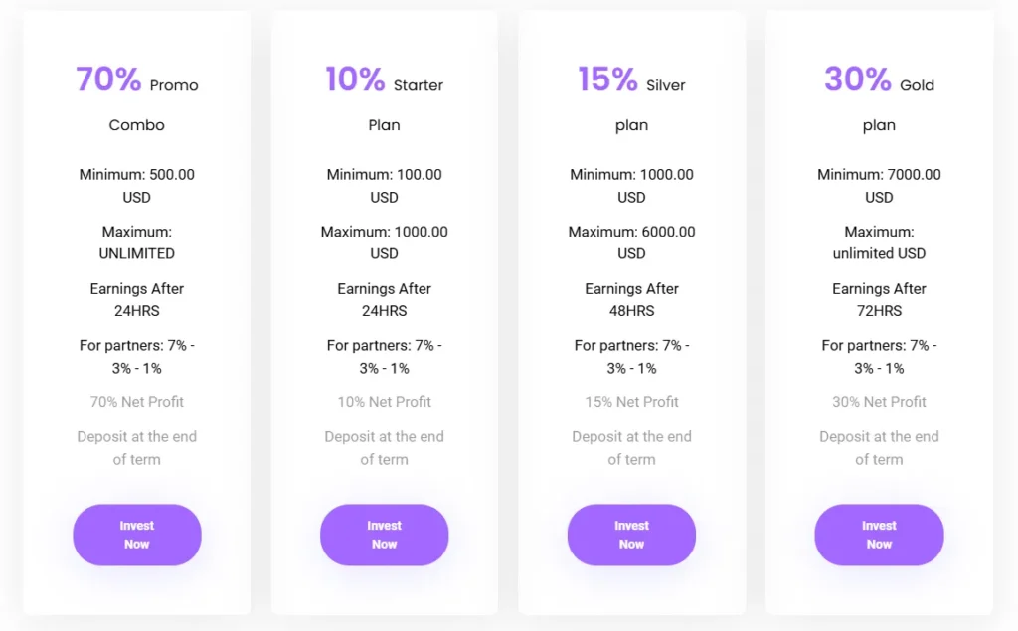Click the Maximum: 1000.00 USD line
Image resolution: width=1018 pixels, height=631 pixels.
tap(385, 242)
